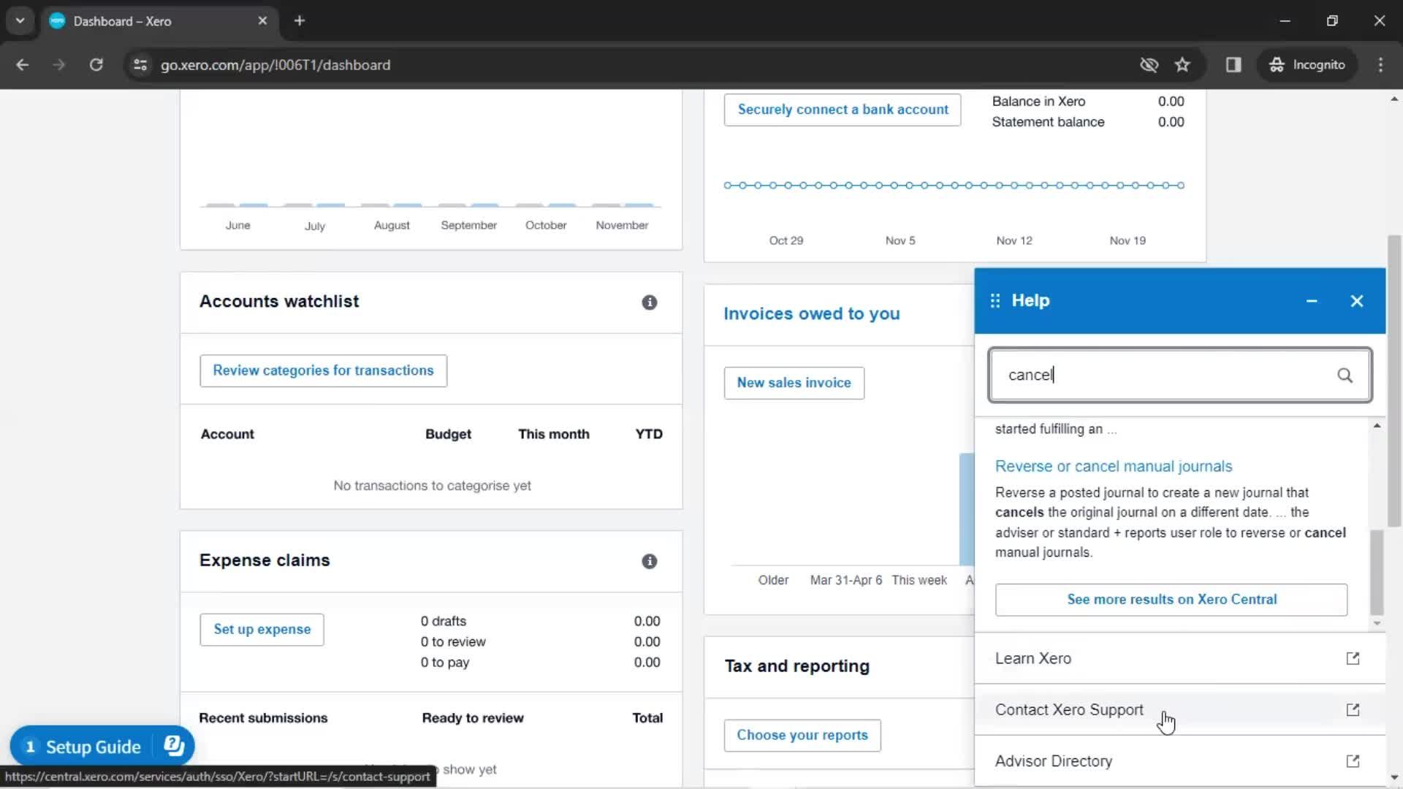Open Contact Xero Support menu item
The image size is (1403, 789).
[x=1179, y=710]
